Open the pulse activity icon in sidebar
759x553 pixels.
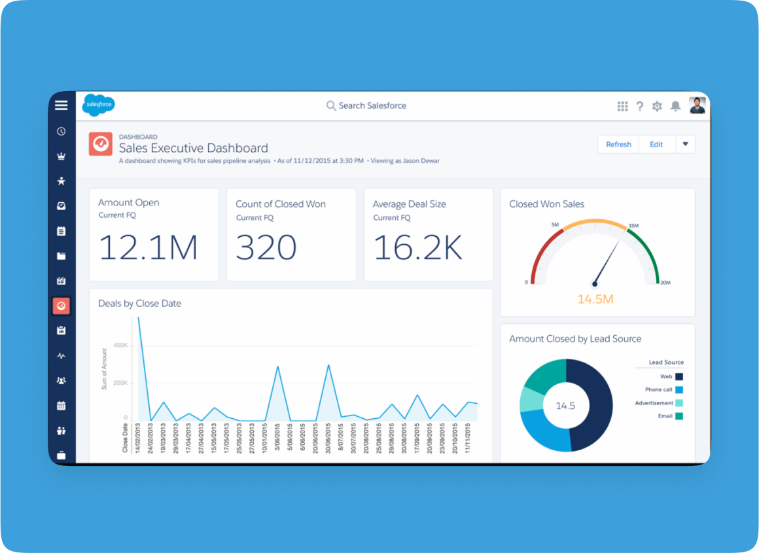click(x=62, y=356)
